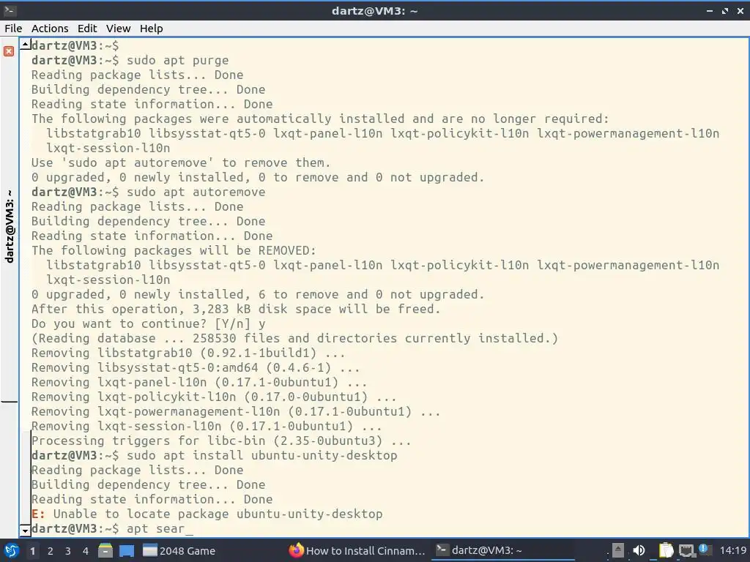Open the File menu
The height and width of the screenshot is (562, 750).
click(13, 29)
